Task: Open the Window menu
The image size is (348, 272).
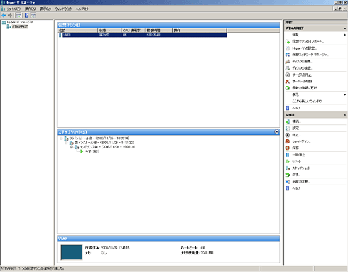Action: (x=63, y=9)
